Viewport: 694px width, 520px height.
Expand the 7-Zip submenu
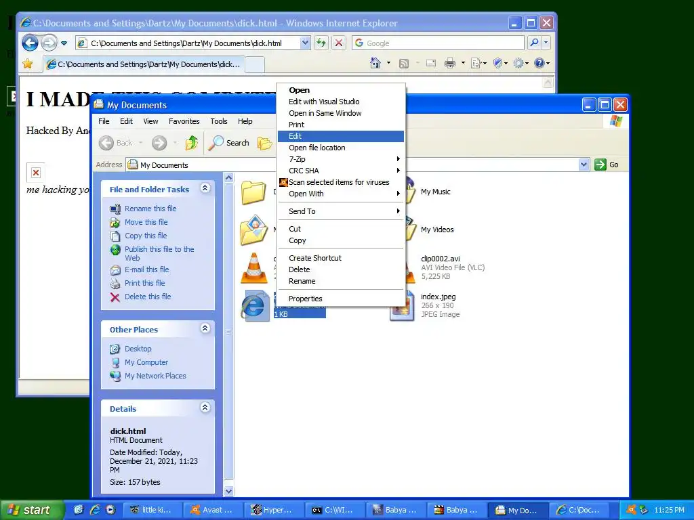(x=340, y=159)
